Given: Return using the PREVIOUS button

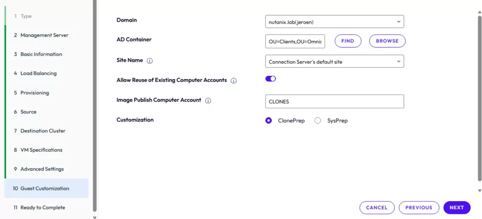Looking at the screenshot, I should pyautogui.click(x=418, y=208).
